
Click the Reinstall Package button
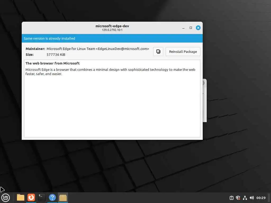(x=183, y=52)
